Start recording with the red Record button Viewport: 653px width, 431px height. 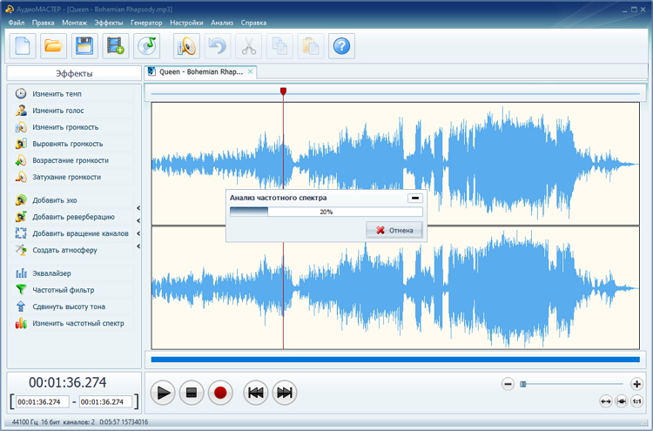point(220,393)
